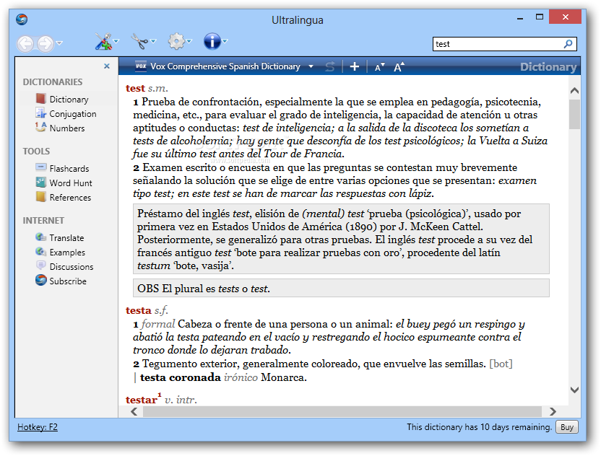Open Conjugation in the sidebar
Viewport: 601px width, 456px height.
tap(73, 114)
